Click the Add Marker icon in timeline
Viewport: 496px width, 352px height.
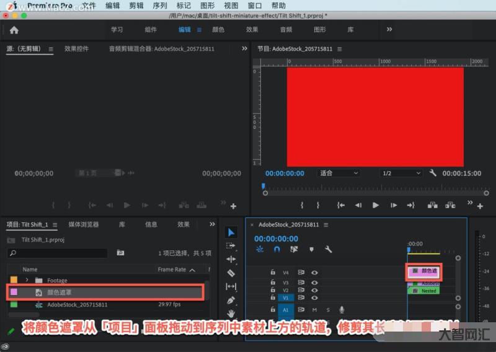[x=311, y=250]
